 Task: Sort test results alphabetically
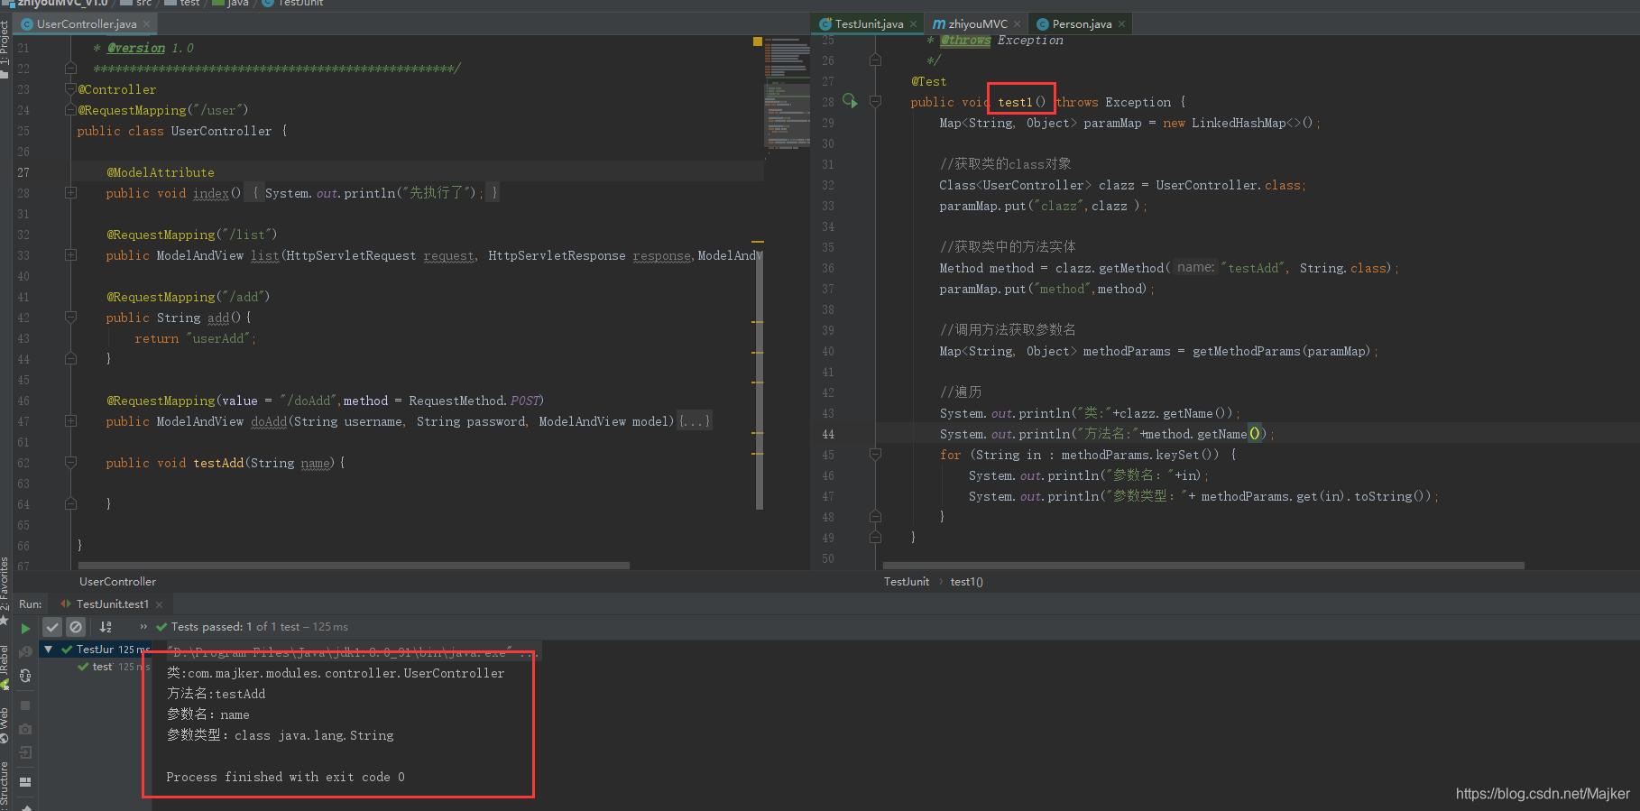[x=106, y=627]
